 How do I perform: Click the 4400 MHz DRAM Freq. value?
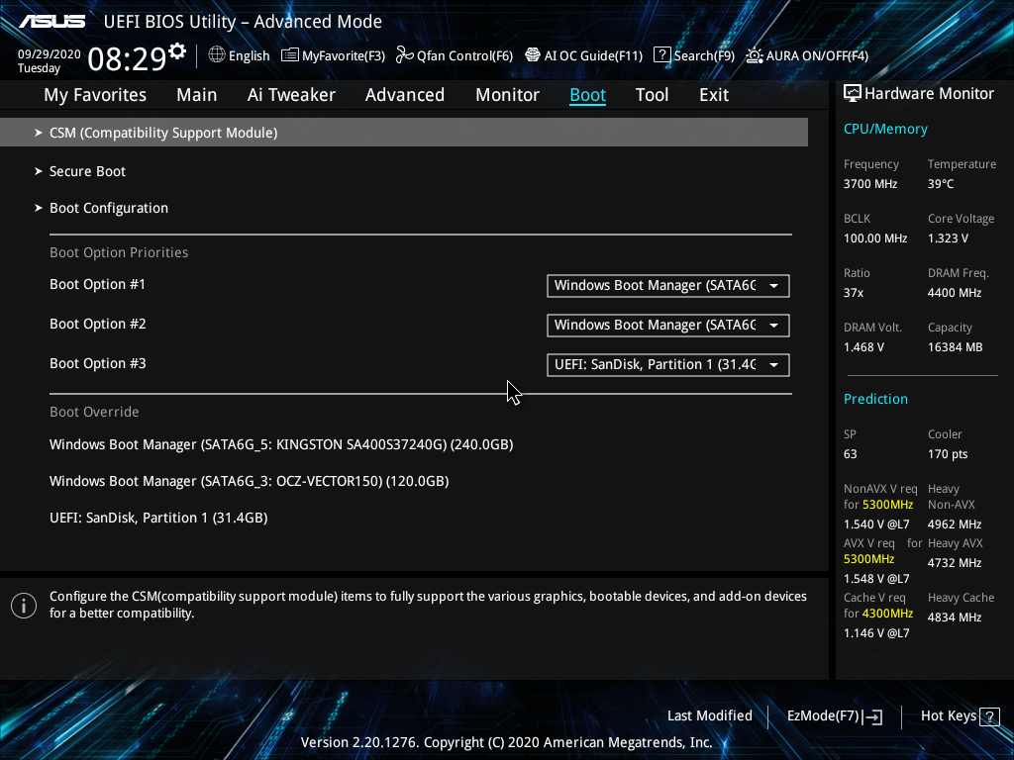click(955, 293)
